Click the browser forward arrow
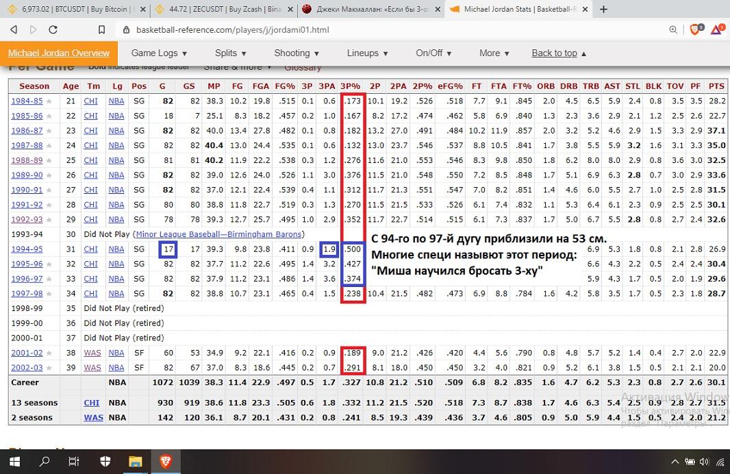 [33, 30]
